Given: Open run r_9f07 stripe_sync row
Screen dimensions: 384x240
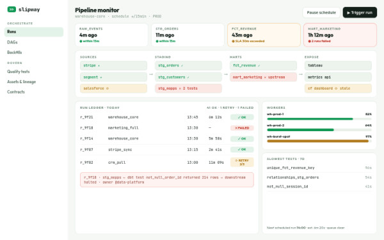Looking at the screenshot, I should click(167, 149).
